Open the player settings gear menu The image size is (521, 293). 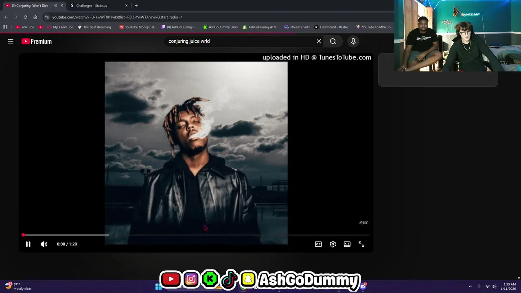click(x=333, y=244)
